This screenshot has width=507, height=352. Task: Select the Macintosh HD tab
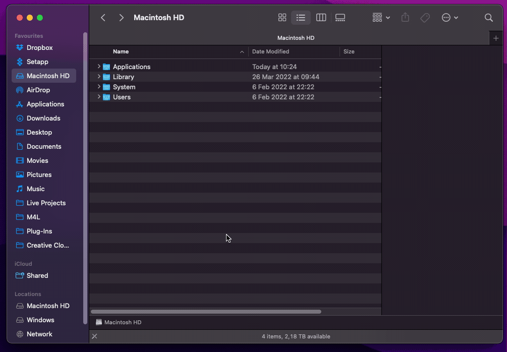(x=296, y=38)
